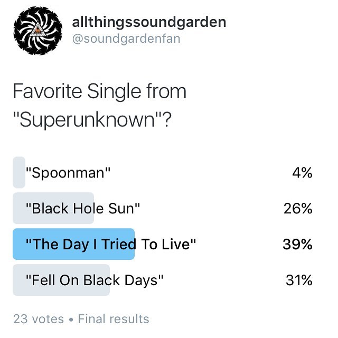Click the small gray Spoonman result bar

[19, 173]
